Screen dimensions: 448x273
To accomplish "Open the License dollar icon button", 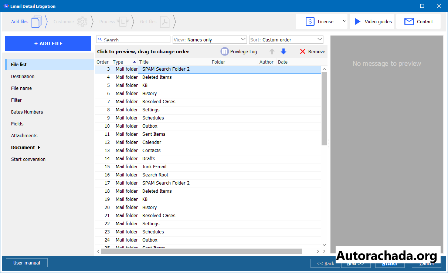I will pos(310,22).
